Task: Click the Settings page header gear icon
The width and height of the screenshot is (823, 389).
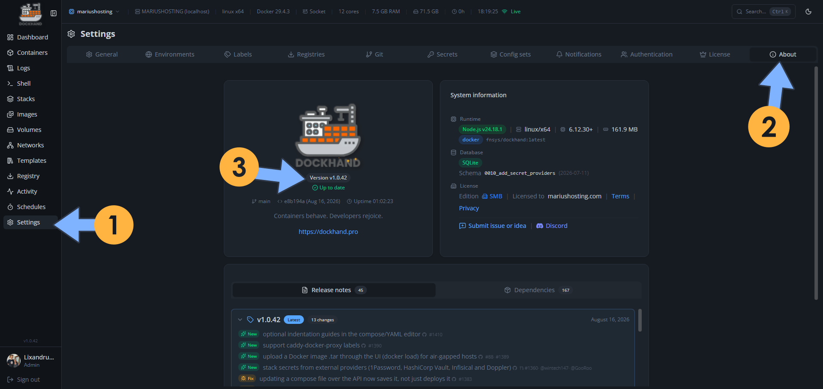Action: [x=71, y=34]
